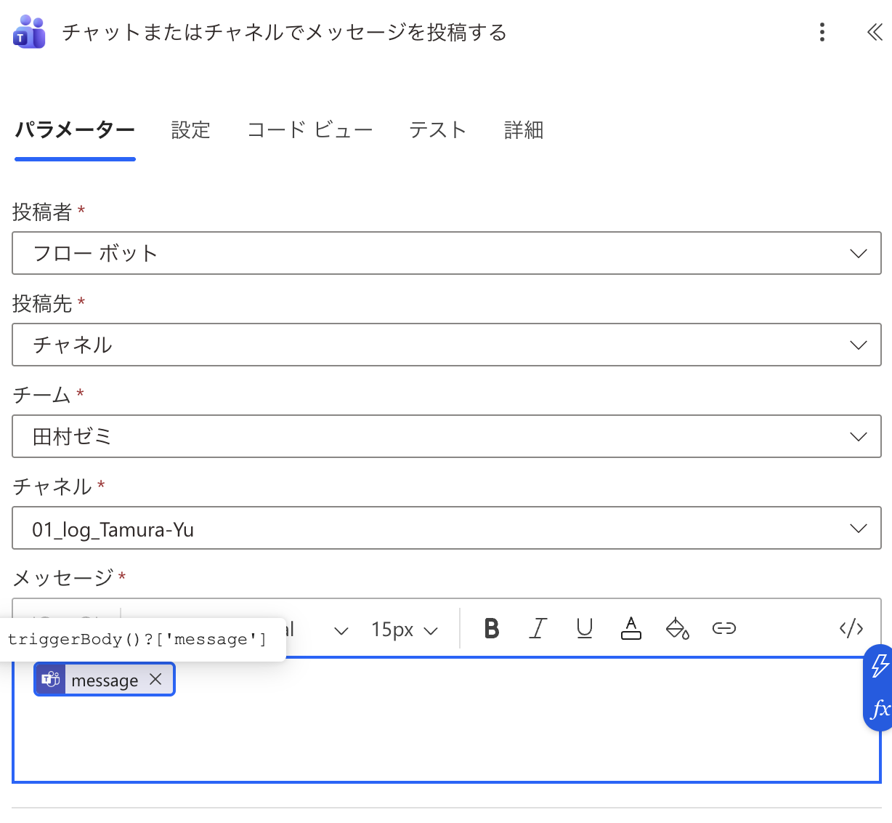The height and width of the screenshot is (823, 892).
Task: Expand the チーム dropdown showing 田村ゼミ
Action: click(x=446, y=436)
